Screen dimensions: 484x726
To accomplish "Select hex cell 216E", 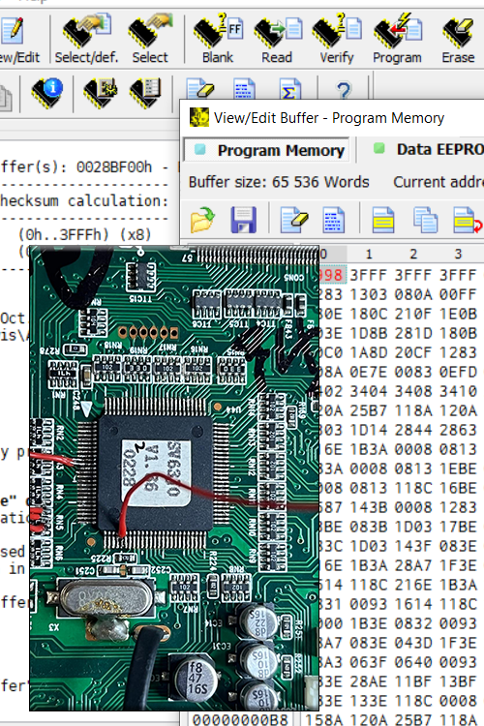I will 412,585.
